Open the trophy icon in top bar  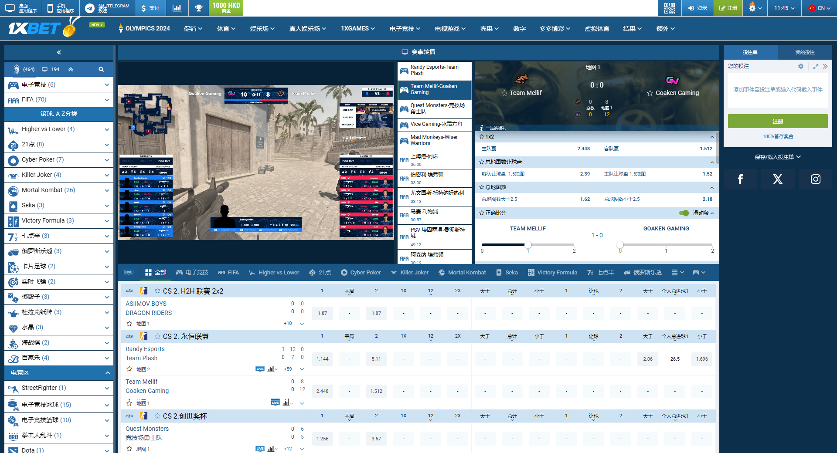click(x=198, y=8)
